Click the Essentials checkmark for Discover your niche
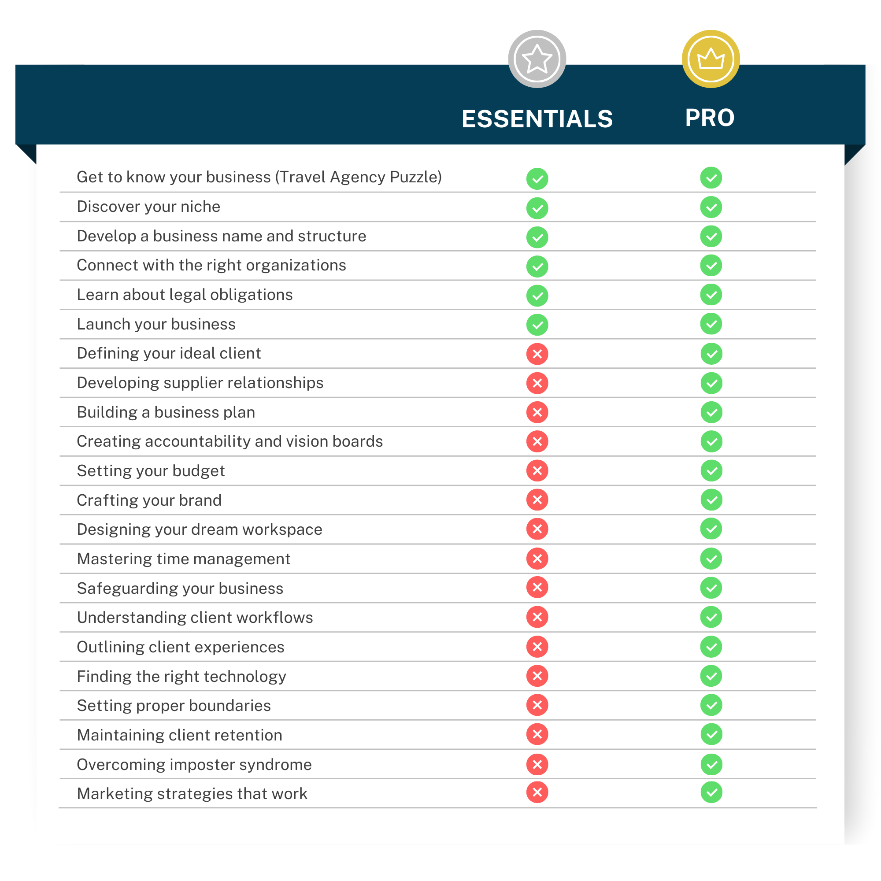Viewport: 881px width, 881px height. pyautogui.click(x=537, y=208)
